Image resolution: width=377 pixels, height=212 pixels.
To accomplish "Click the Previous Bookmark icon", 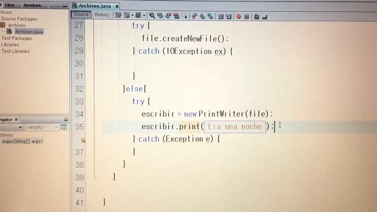I will (194, 16).
